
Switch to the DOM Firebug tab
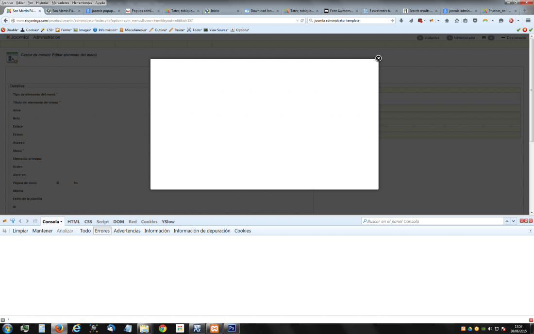[118, 222]
